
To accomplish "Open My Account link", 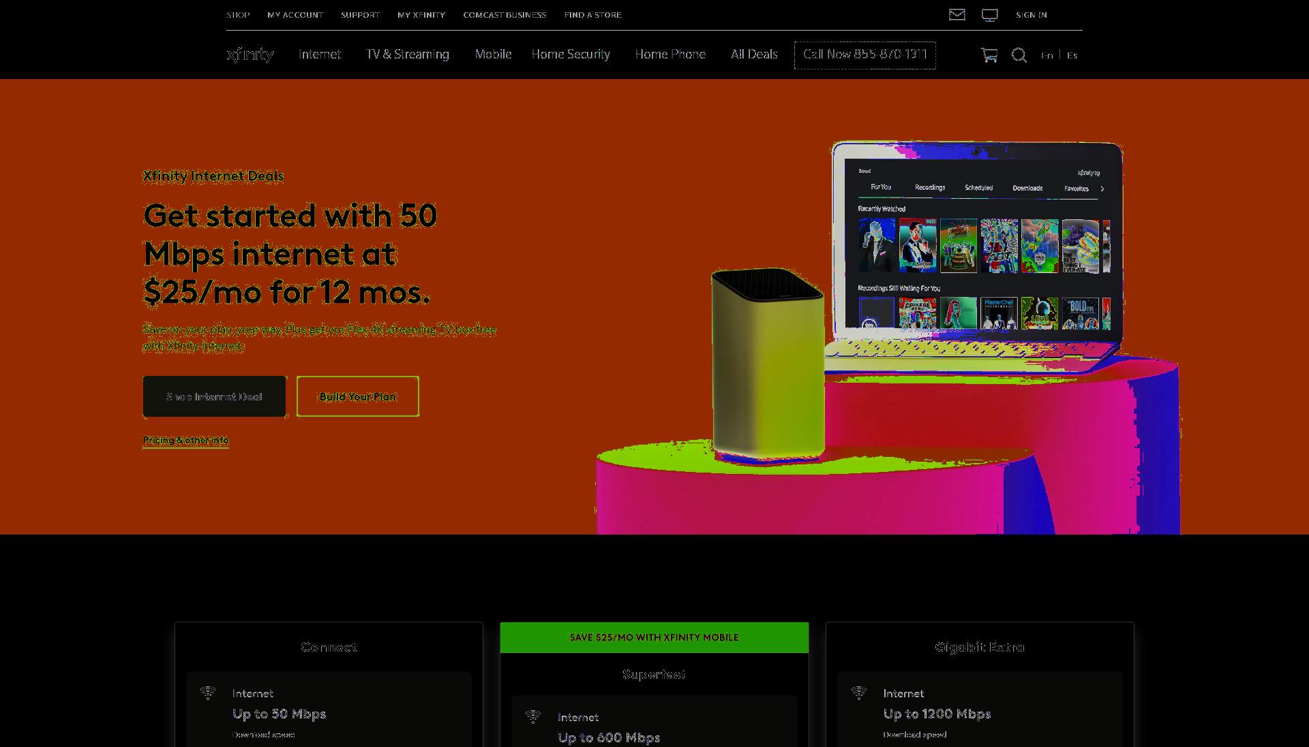I will tap(295, 15).
